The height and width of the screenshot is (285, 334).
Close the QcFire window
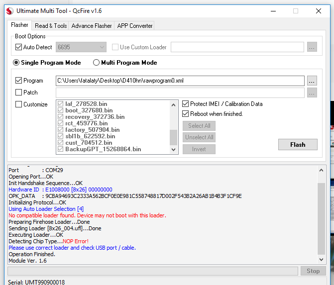(319, 11)
